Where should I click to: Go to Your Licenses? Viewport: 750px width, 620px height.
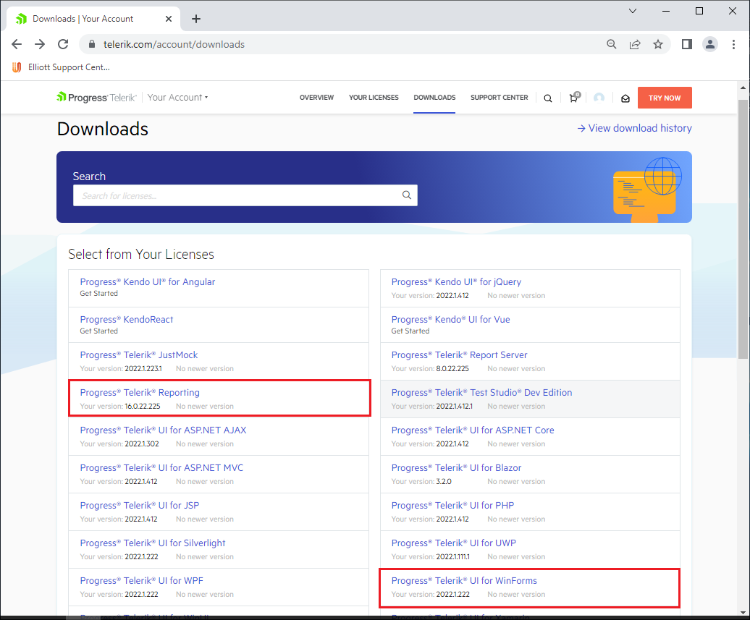[x=374, y=98]
